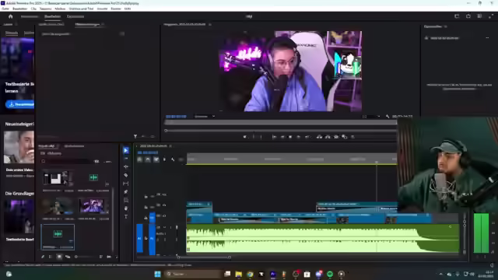
Task: Click the timeline playhead marker
Action: point(377,163)
